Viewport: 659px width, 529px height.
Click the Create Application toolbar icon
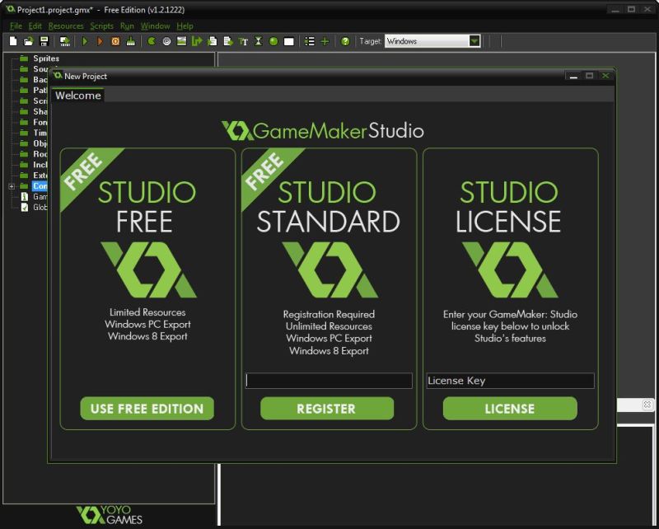click(x=65, y=41)
